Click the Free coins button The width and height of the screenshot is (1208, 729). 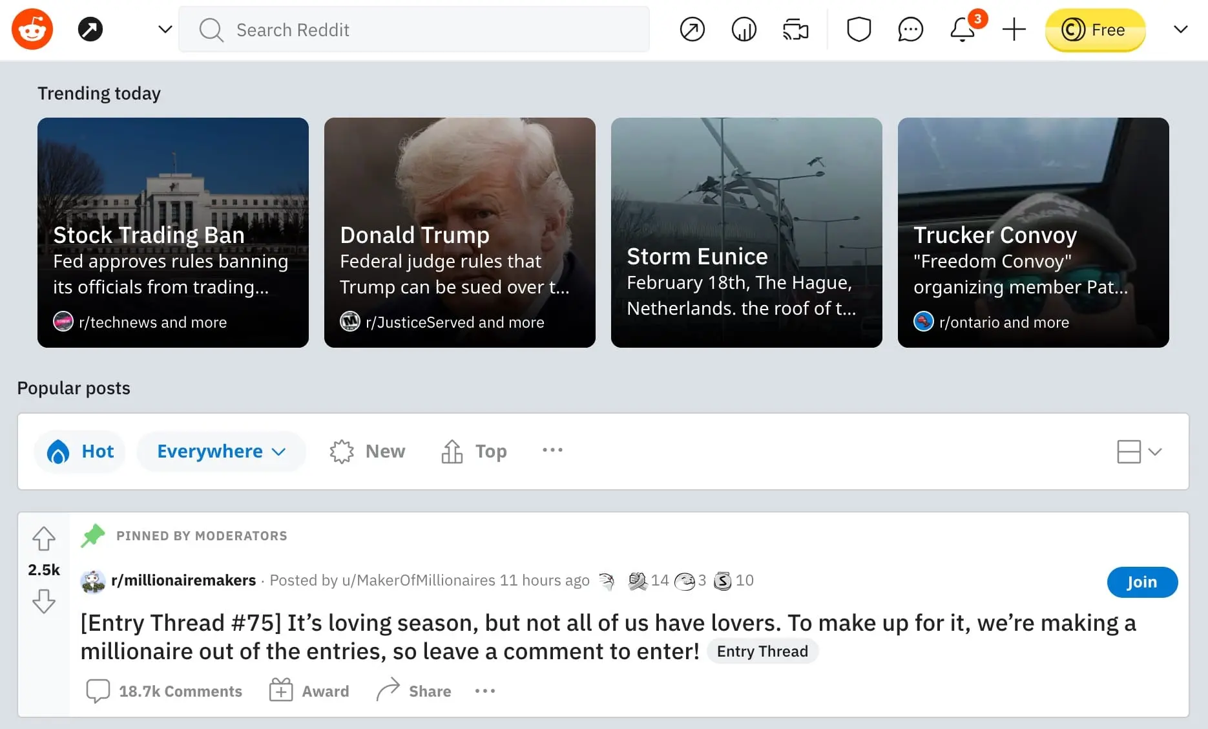(x=1096, y=30)
